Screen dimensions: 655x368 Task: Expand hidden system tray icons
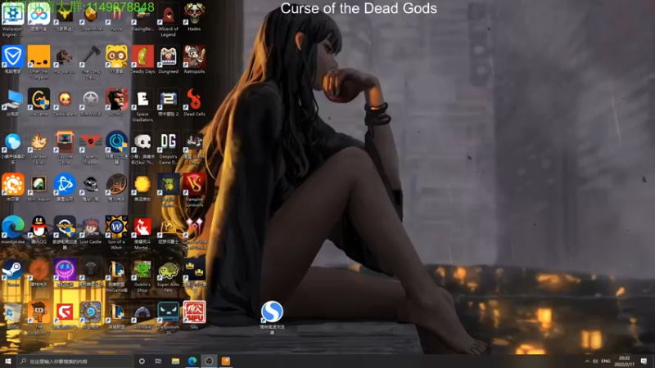(x=587, y=361)
